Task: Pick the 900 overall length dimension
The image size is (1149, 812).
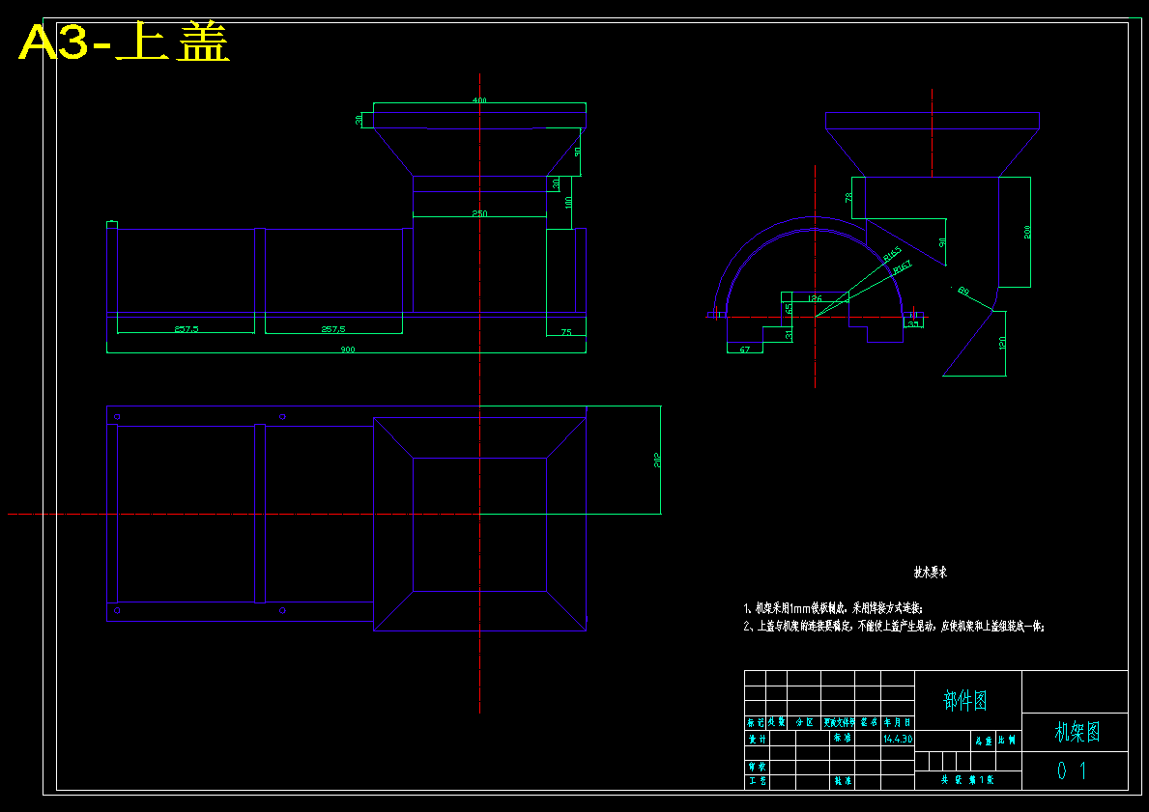Action: (347, 350)
